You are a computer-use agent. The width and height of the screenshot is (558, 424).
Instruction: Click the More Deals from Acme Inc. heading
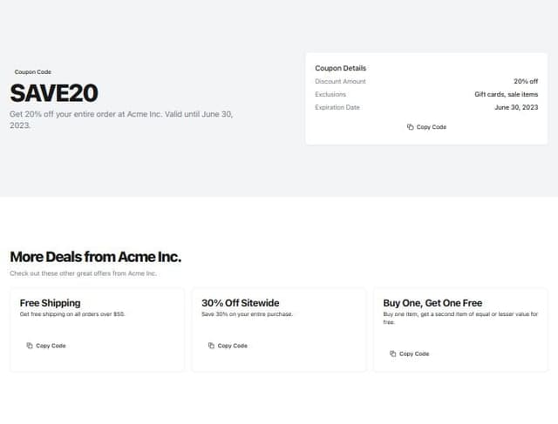coord(95,257)
